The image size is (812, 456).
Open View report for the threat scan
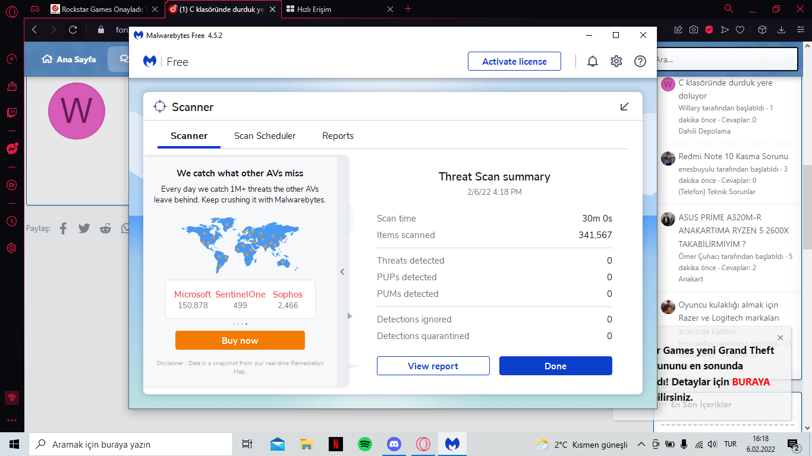433,366
